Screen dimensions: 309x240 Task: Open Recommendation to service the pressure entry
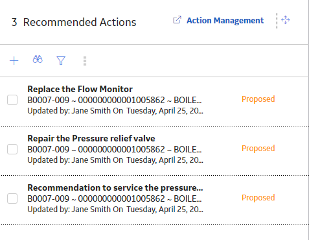[x=115, y=187]
